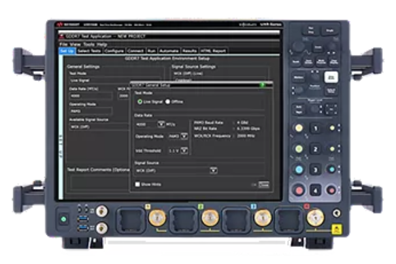Open the HTML Report tab
396x264 pixels.
click(x=214, y=51)
